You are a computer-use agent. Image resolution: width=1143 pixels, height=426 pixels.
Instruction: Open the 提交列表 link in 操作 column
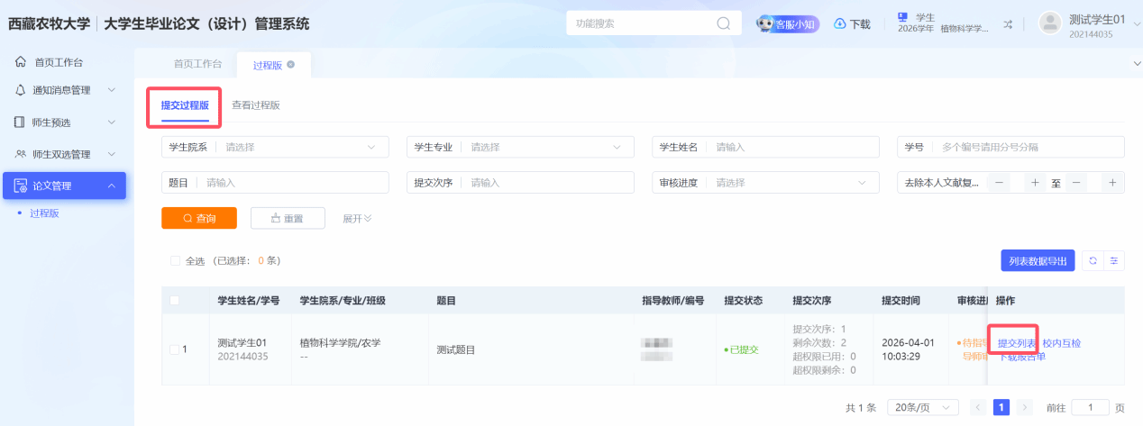[1016, 343]
